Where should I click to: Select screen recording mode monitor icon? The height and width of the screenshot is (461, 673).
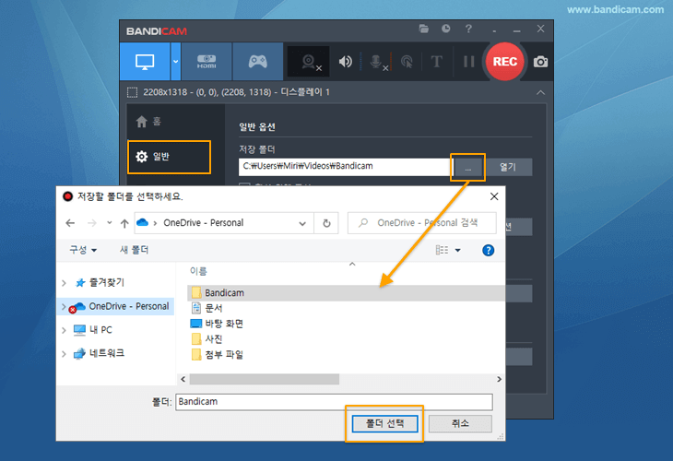click(x=145, y=62)
